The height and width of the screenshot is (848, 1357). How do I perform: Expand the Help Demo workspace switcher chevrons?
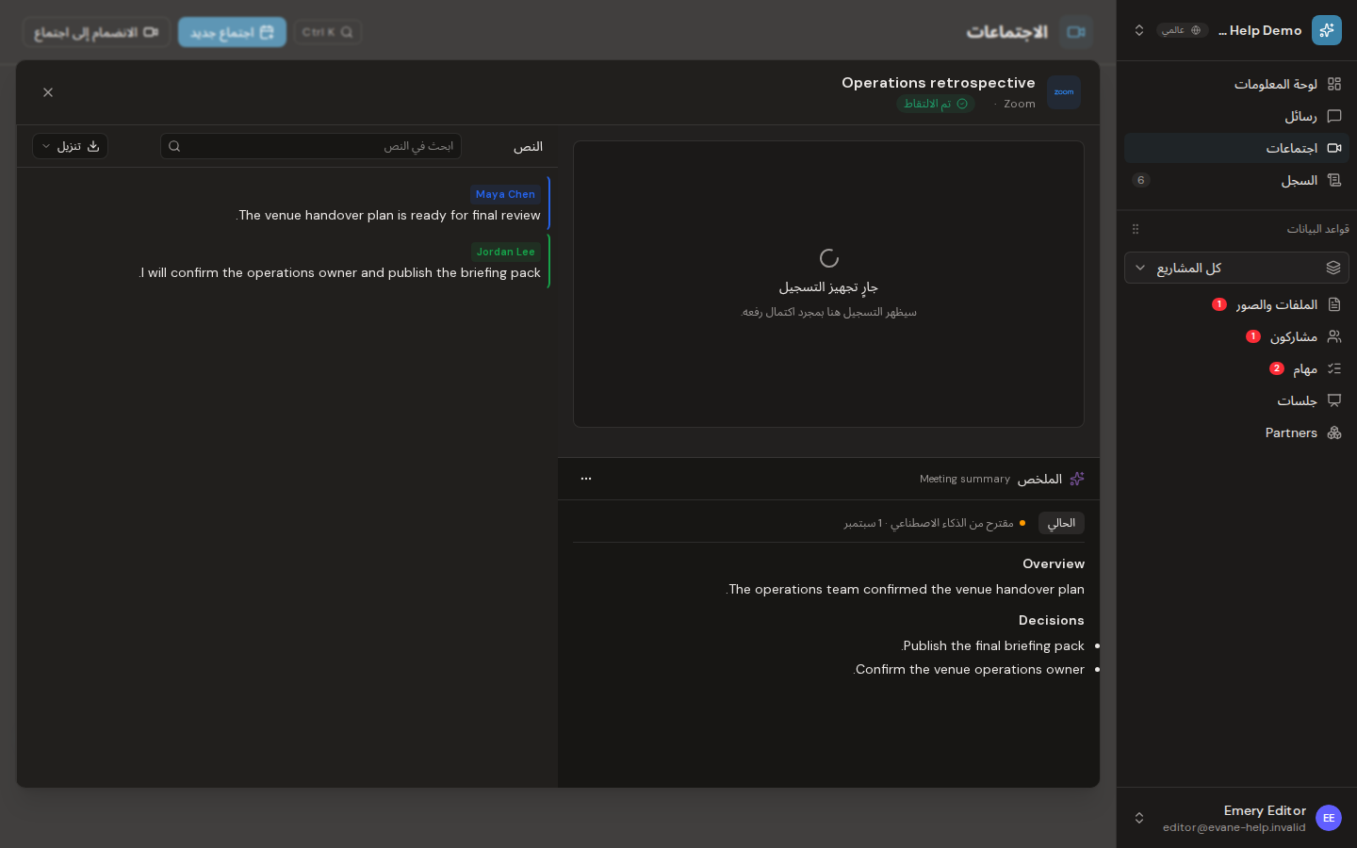pyautogui.click(x=1139, y=30)
